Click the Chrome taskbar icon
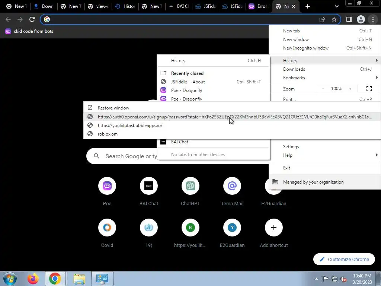 click(x=55, y=279)
